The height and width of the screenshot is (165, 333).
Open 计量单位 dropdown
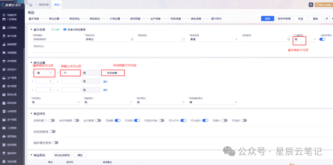click(305, 39)
